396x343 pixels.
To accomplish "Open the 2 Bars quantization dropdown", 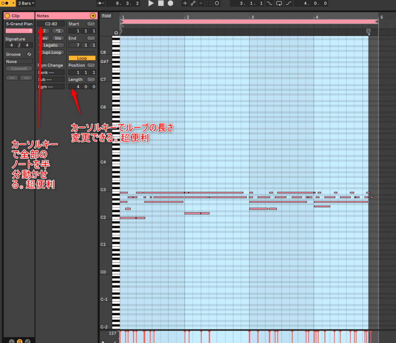I will (26, 3).
